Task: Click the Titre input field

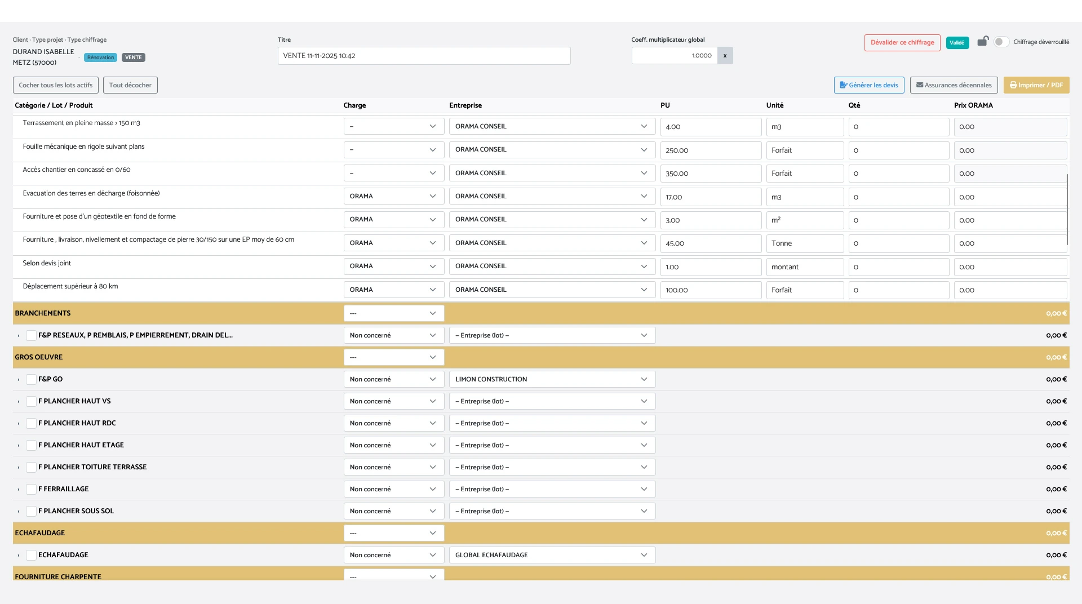Action: click(x=424, y=56)
